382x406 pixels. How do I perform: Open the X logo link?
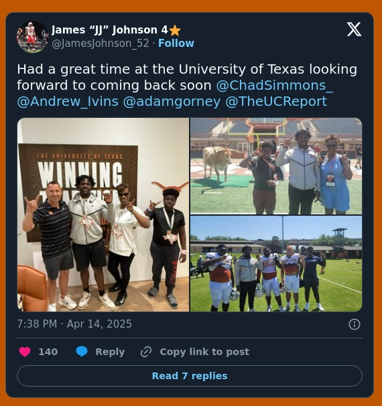354,29
